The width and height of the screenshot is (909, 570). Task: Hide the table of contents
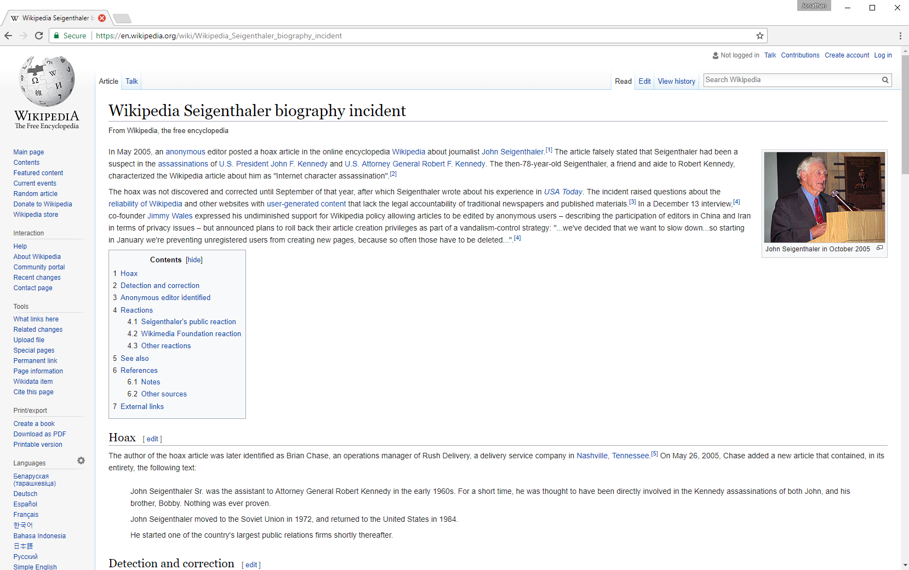[194, 260]
